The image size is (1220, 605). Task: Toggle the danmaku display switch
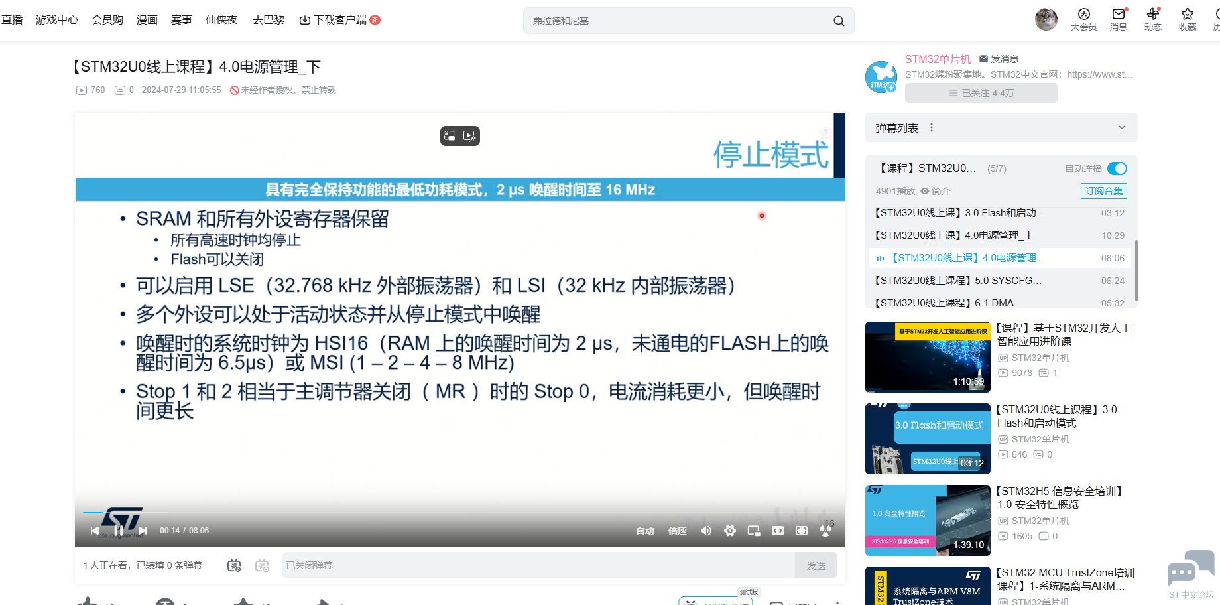(234, 565)
